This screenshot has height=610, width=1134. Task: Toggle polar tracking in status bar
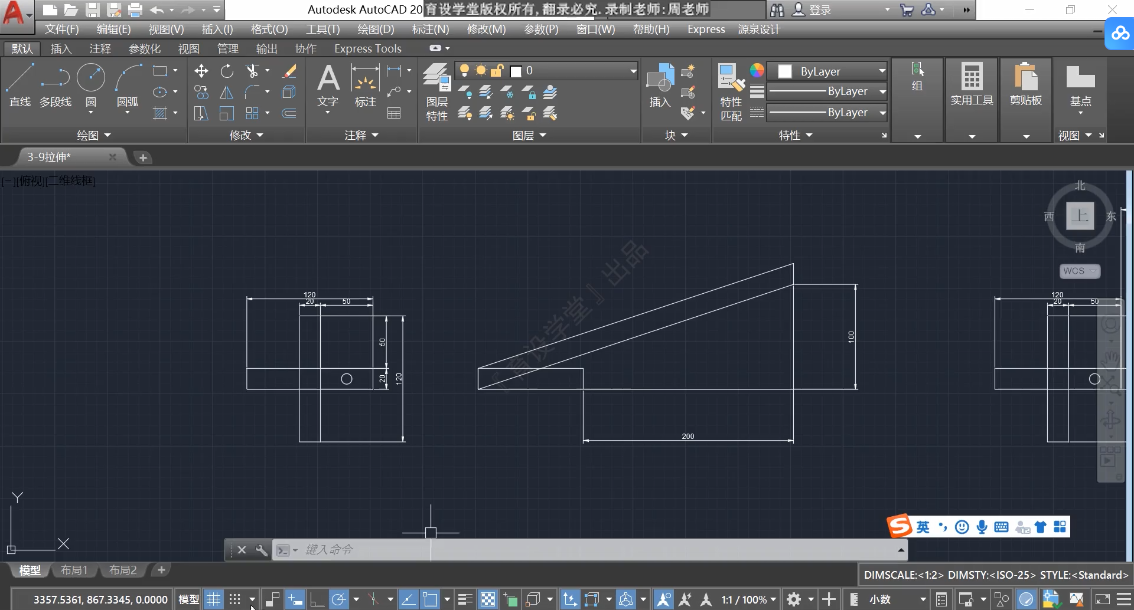pyautogui.click(x=339, y=599)
